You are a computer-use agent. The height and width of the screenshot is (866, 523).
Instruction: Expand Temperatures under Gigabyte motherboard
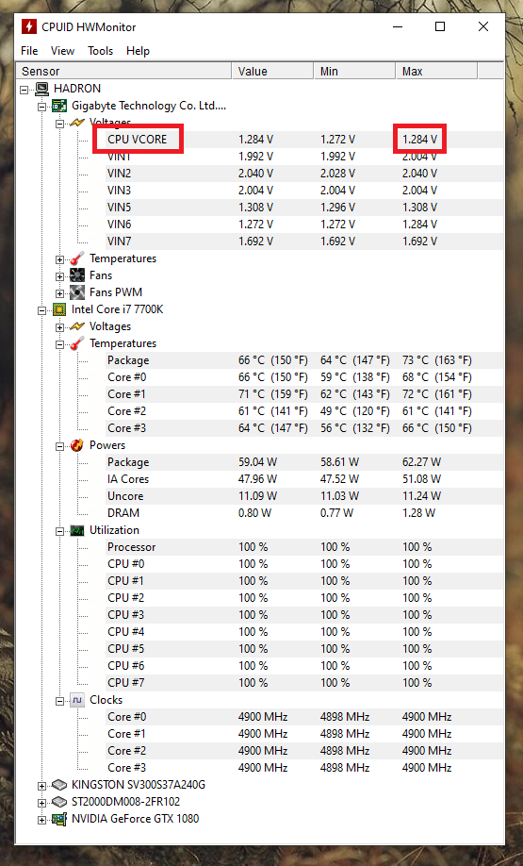(x=59, y=259)
